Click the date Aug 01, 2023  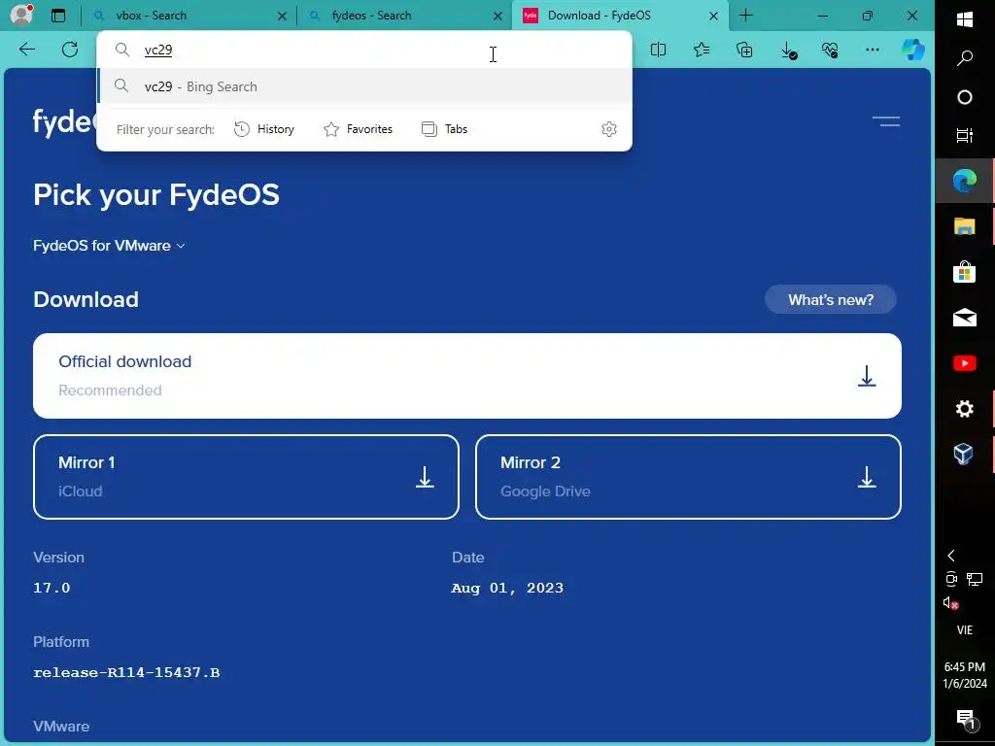(507, 588)
